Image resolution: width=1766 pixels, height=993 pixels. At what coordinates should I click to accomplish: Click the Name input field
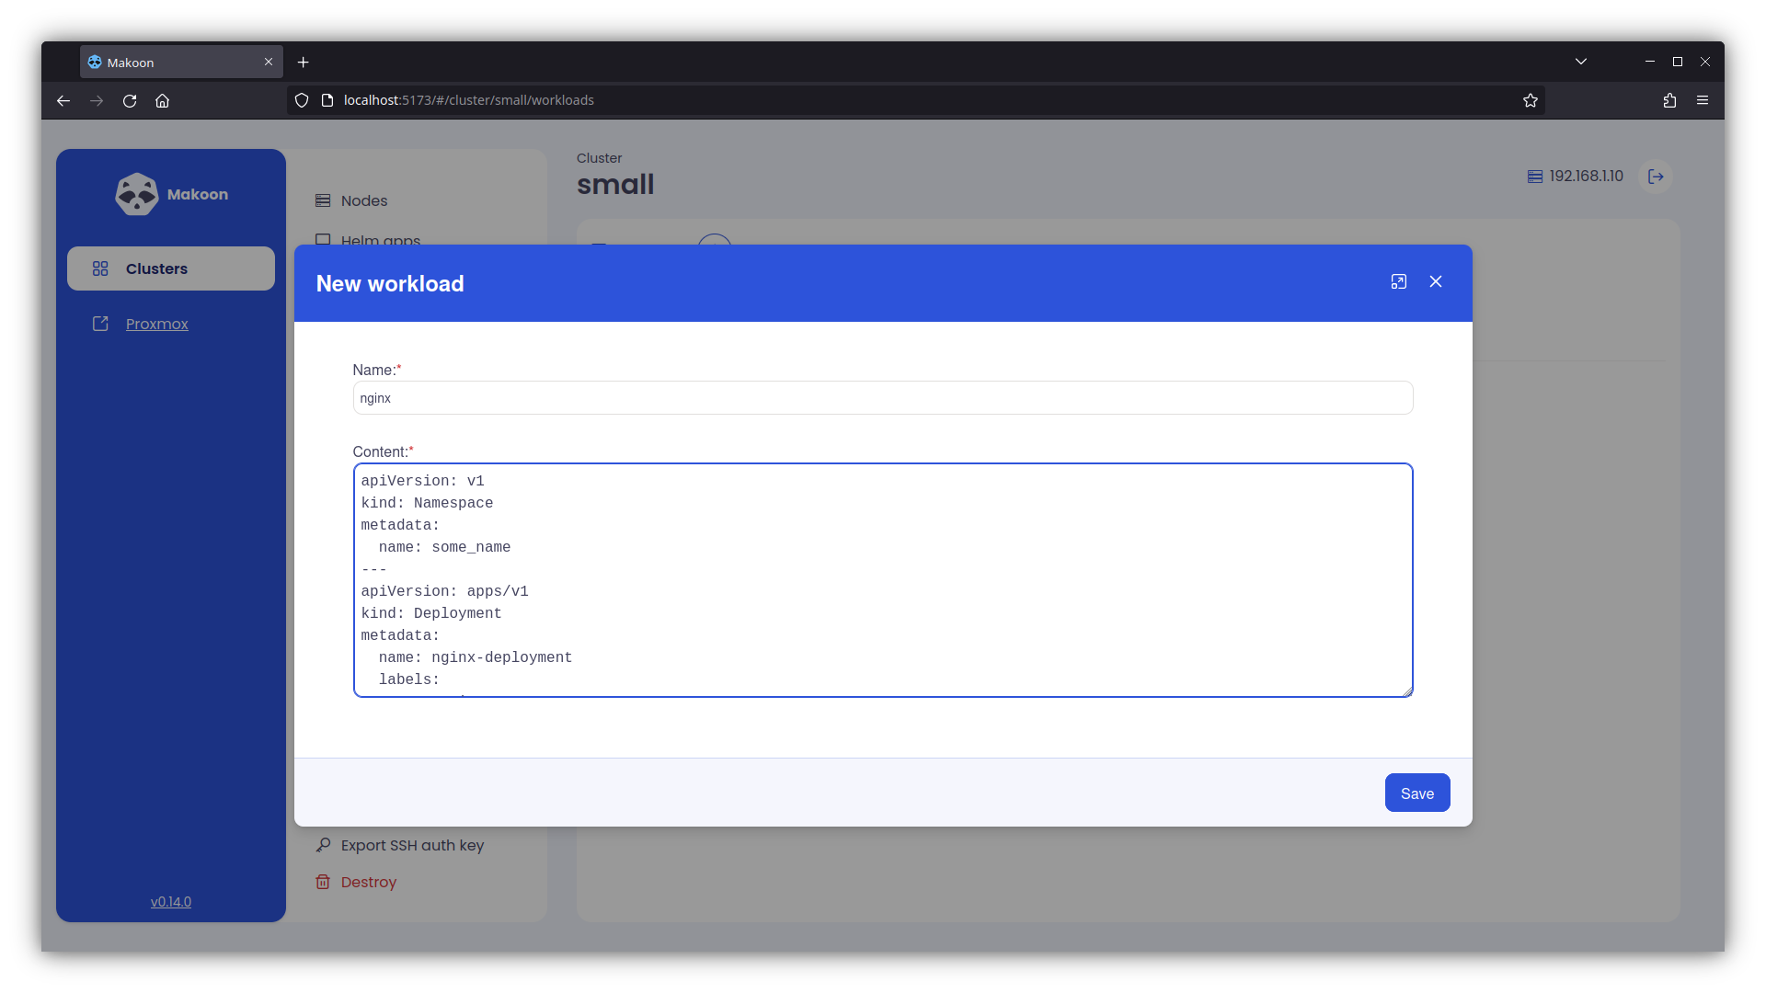(x=882, y=398)
